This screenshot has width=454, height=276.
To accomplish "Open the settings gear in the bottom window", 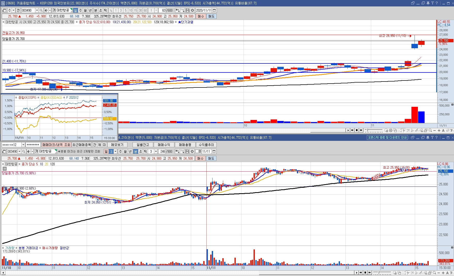I will (x=192, y=151).
